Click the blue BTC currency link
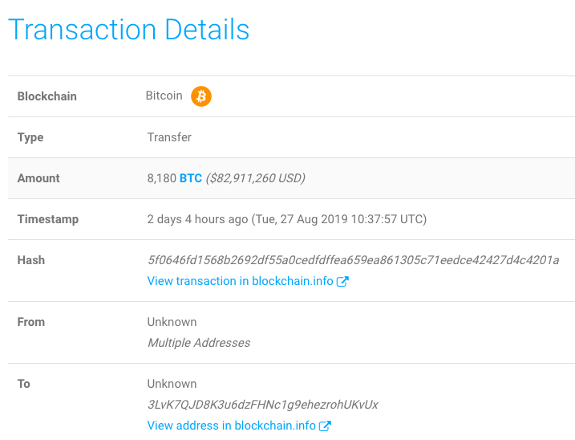Viewport: 575px width, 440px height. [191, 178]
